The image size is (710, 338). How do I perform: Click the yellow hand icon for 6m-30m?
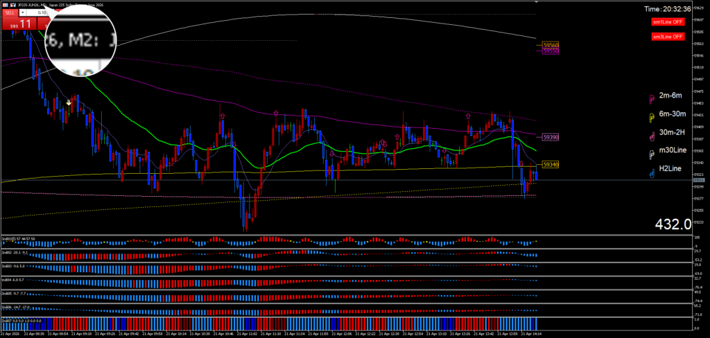point(651,117)
